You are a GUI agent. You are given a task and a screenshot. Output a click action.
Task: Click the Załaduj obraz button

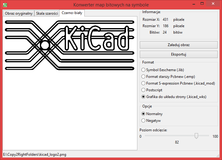[179, 45]
